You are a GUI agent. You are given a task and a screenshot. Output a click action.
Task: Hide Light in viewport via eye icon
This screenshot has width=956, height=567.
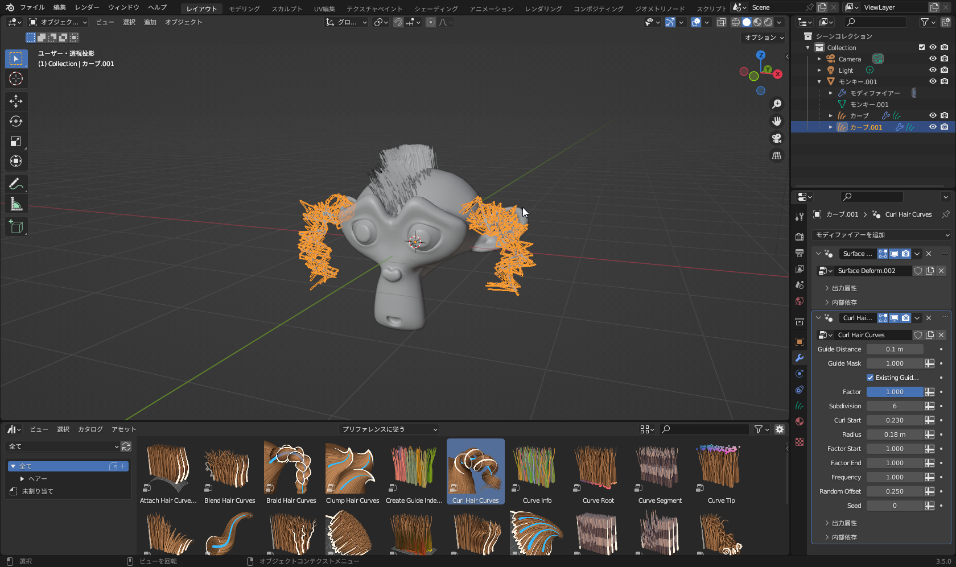(x=933, y=70)
